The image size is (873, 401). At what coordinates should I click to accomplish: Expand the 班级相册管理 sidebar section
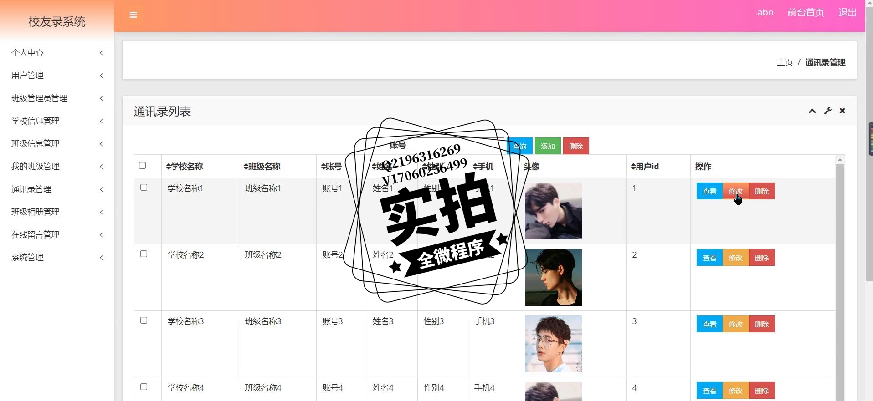pos(57,212)
